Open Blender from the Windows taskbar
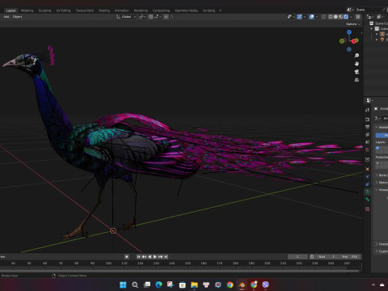388x291 pixels. tap(242, 285)
